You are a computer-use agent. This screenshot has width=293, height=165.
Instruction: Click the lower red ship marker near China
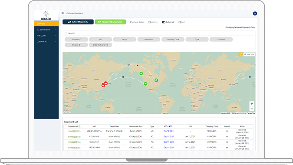[x=103, y=85]
